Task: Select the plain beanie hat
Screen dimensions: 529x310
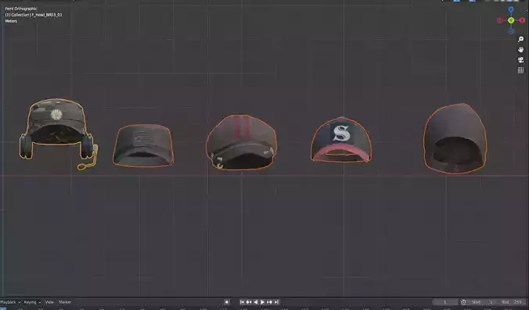Action: 455,138
